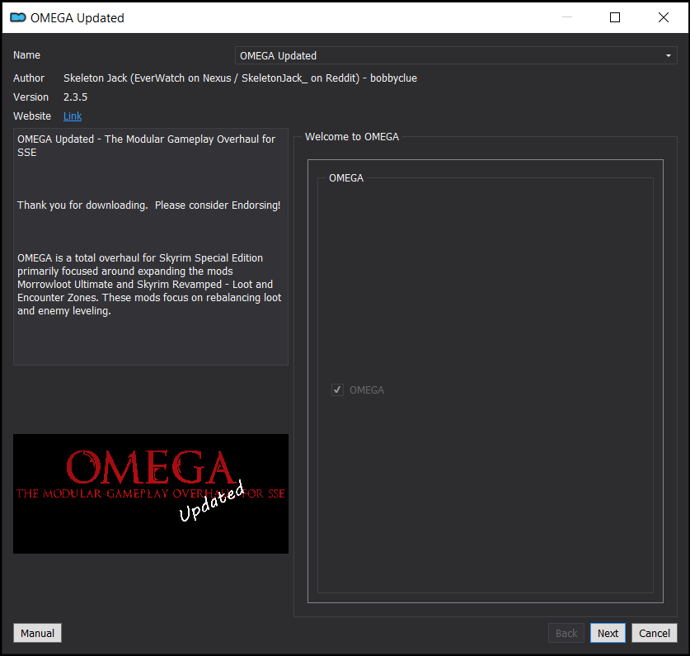
Task: Click the Cancel button
Action: (x=655, y=633)
